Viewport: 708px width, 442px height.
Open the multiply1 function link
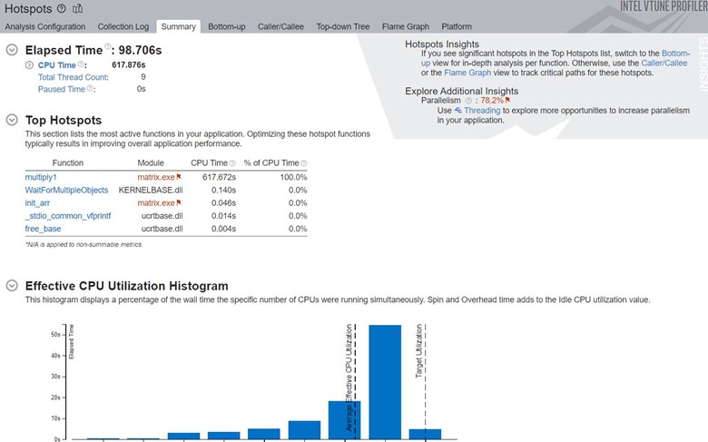click(x=41, y=177)
